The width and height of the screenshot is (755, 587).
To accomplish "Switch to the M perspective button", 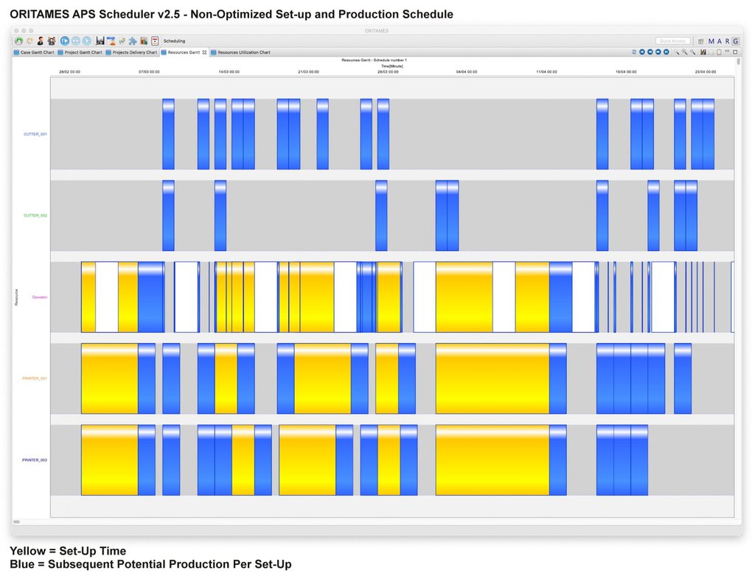I will point(711,41).
